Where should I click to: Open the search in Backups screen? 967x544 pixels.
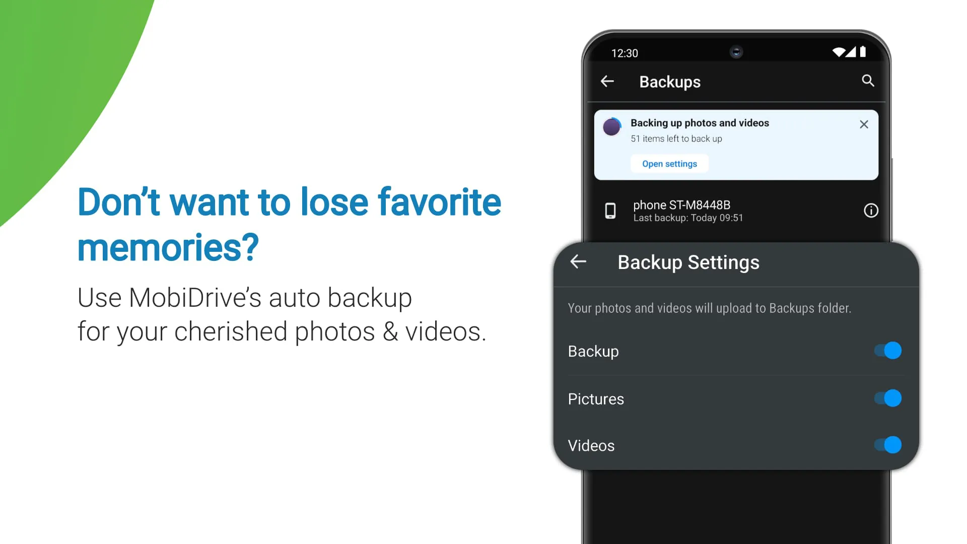[868, 81]
